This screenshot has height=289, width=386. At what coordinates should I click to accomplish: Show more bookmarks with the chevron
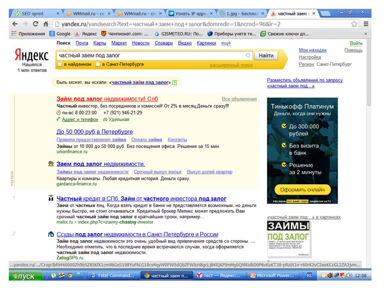365,34
